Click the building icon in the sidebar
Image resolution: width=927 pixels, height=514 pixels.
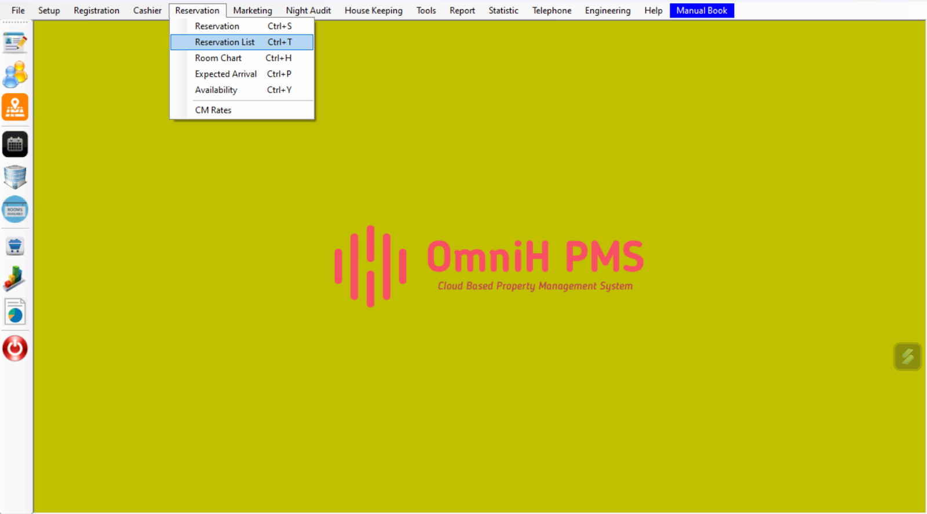(x=15, y=177)
